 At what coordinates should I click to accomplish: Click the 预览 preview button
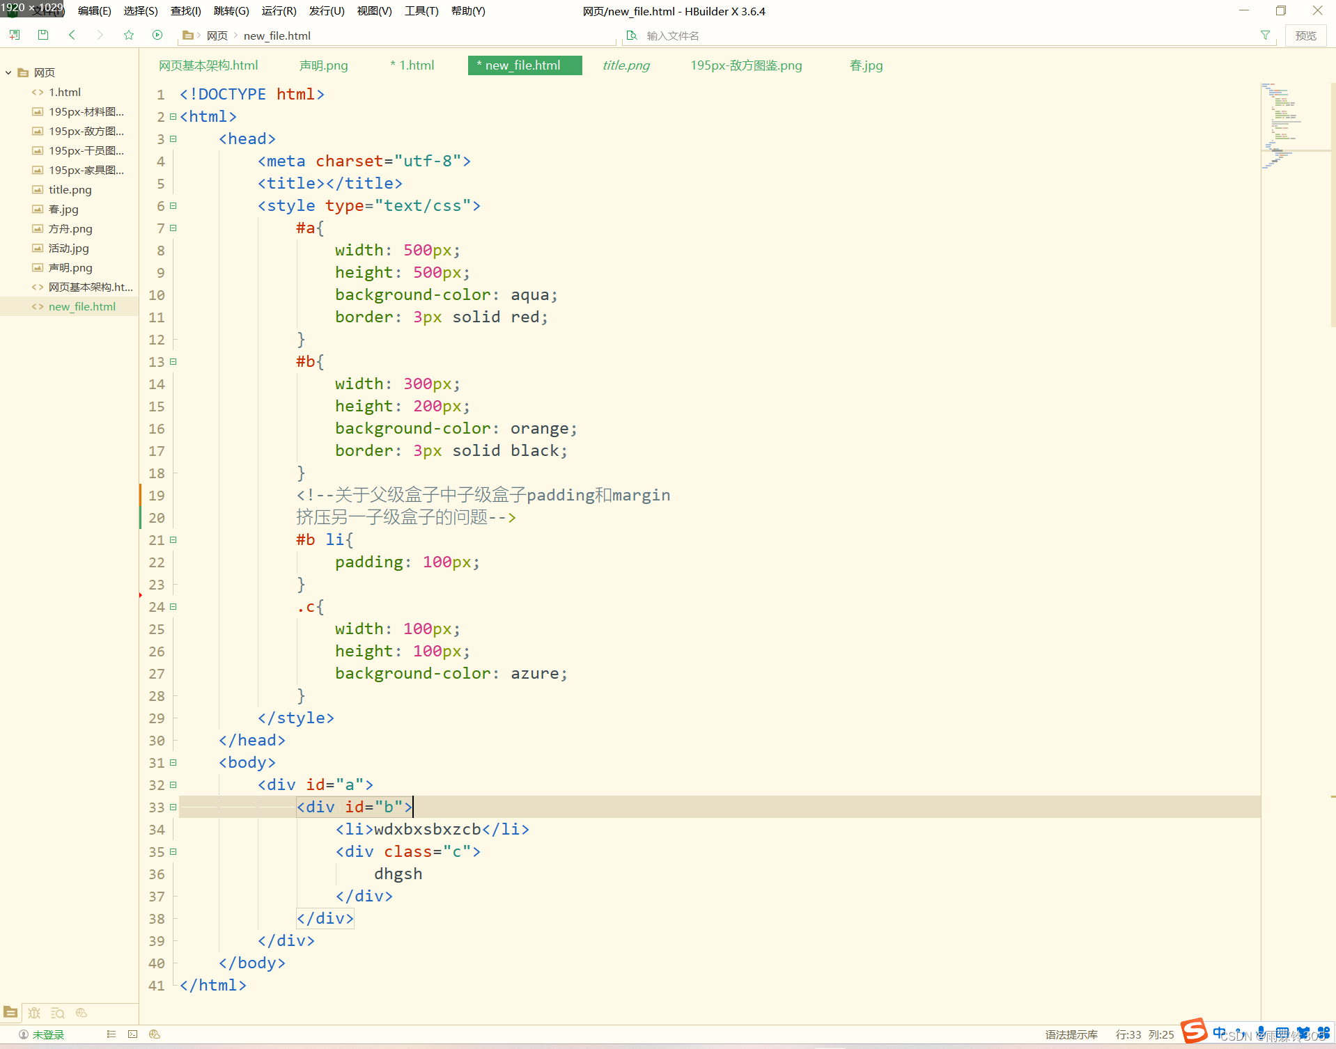(1305, 36)
